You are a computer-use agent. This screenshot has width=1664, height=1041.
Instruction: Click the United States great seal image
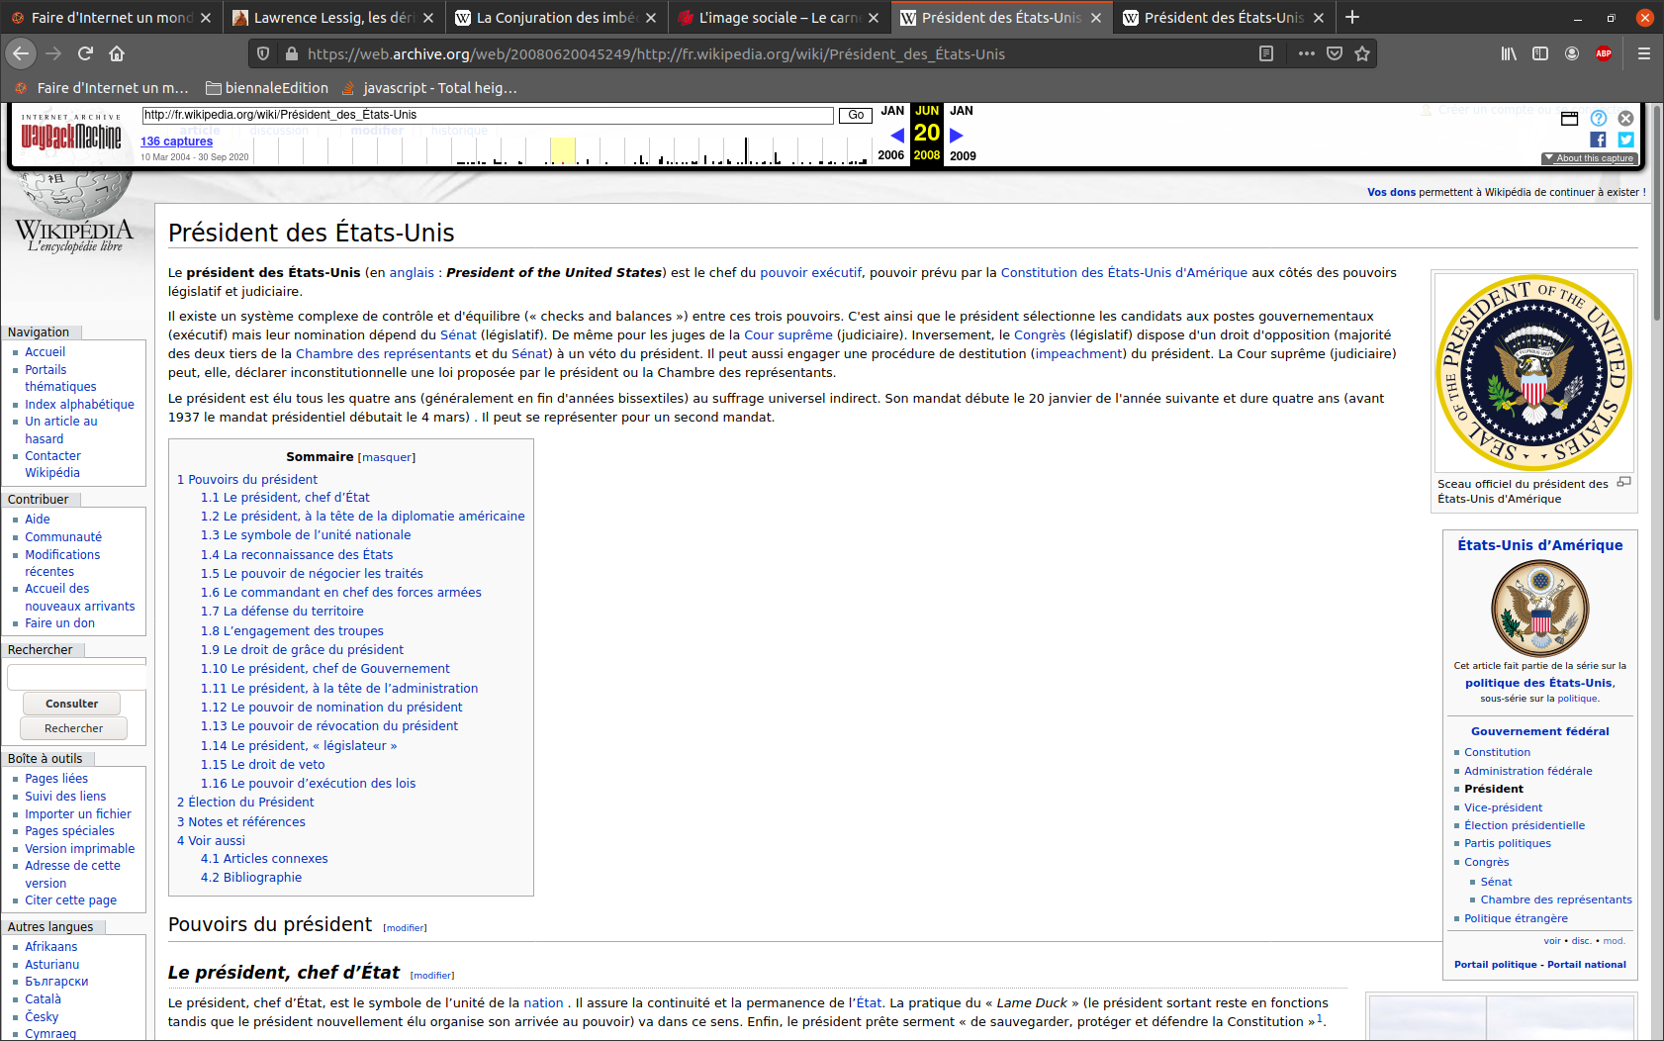(1540, 609)
